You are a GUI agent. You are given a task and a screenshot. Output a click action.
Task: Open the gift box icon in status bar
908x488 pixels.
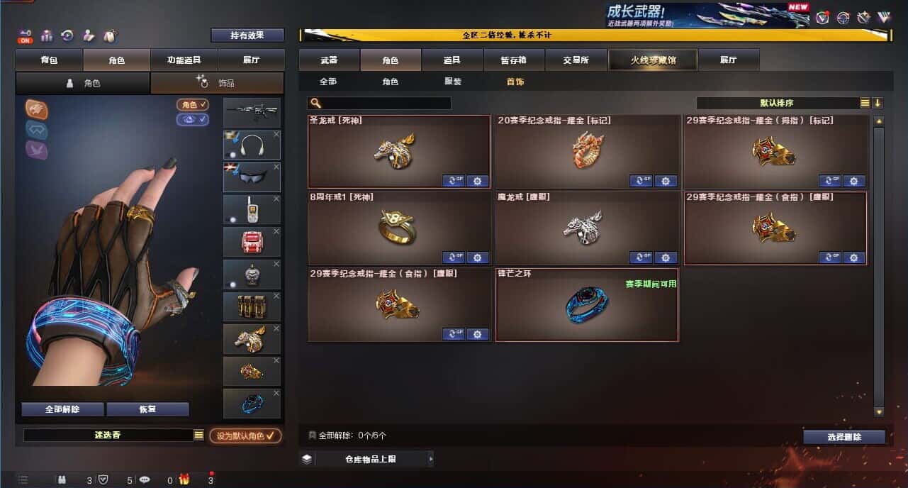click(x=184, y=479)
